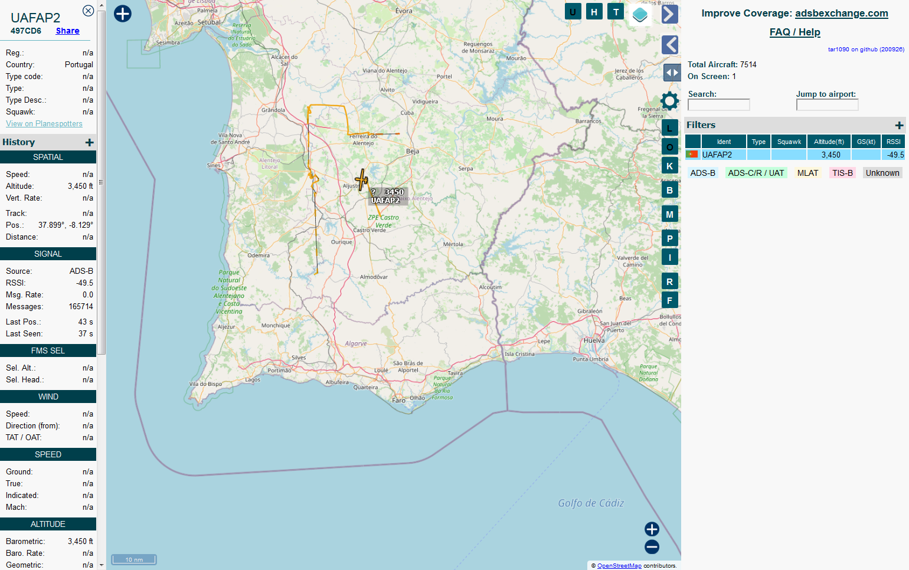The height and width of the screenshot is (570, 909).
Task: Expand the History section
Action: 89,142
